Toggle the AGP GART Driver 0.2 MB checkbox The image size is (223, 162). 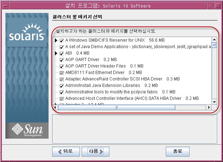(x=62, y=60)
